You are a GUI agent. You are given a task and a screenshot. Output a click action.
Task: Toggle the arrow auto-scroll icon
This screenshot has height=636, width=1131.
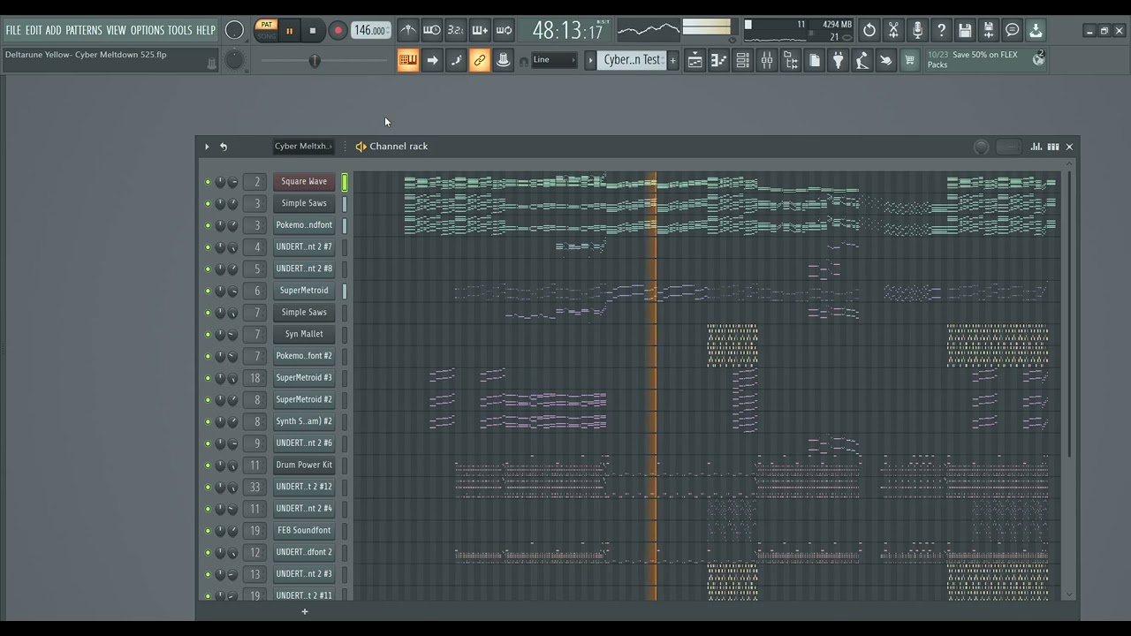[x=432, y=60]
